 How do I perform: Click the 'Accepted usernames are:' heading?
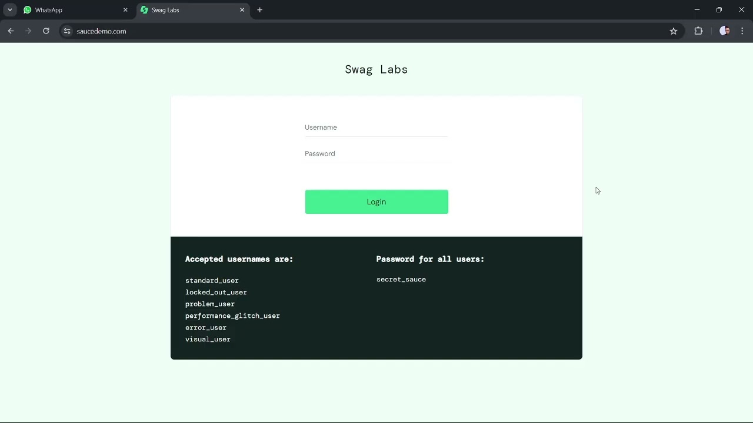[x=239, y=259]
